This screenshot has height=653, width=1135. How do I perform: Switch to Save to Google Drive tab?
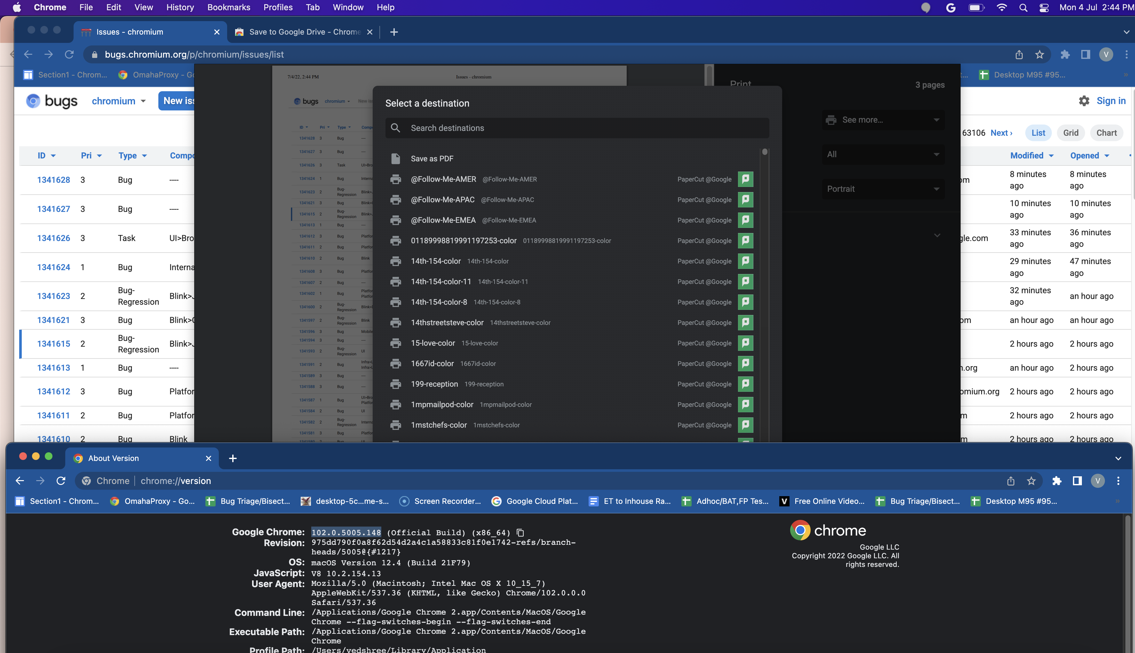[x=305, y=32]
